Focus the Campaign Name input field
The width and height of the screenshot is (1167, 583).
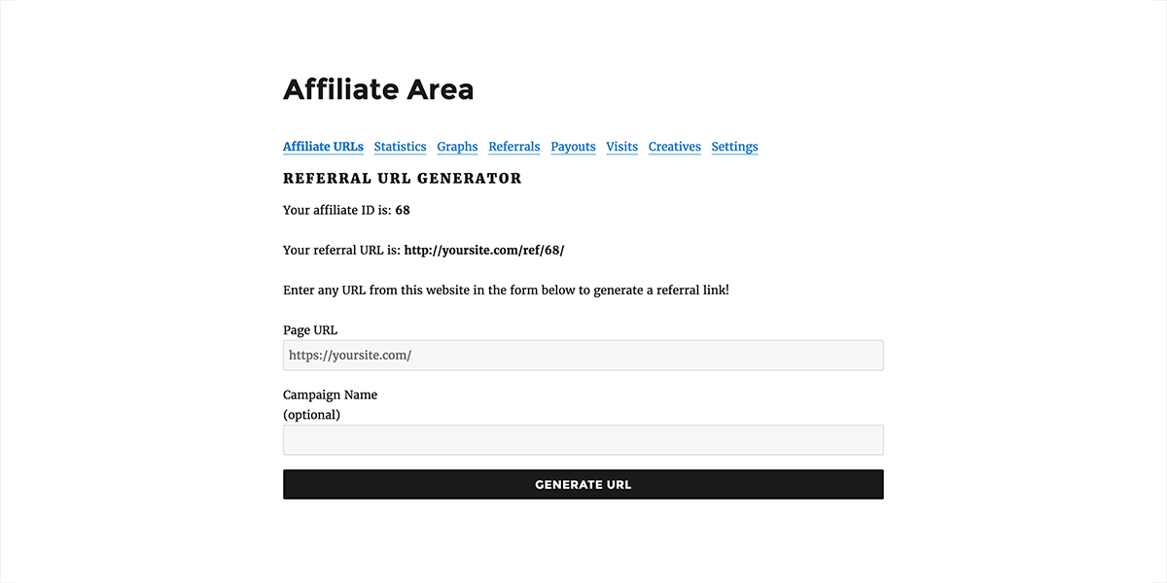point(583,440)
